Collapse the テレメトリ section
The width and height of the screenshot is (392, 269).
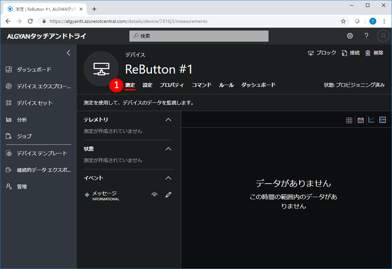click(168, 120)
